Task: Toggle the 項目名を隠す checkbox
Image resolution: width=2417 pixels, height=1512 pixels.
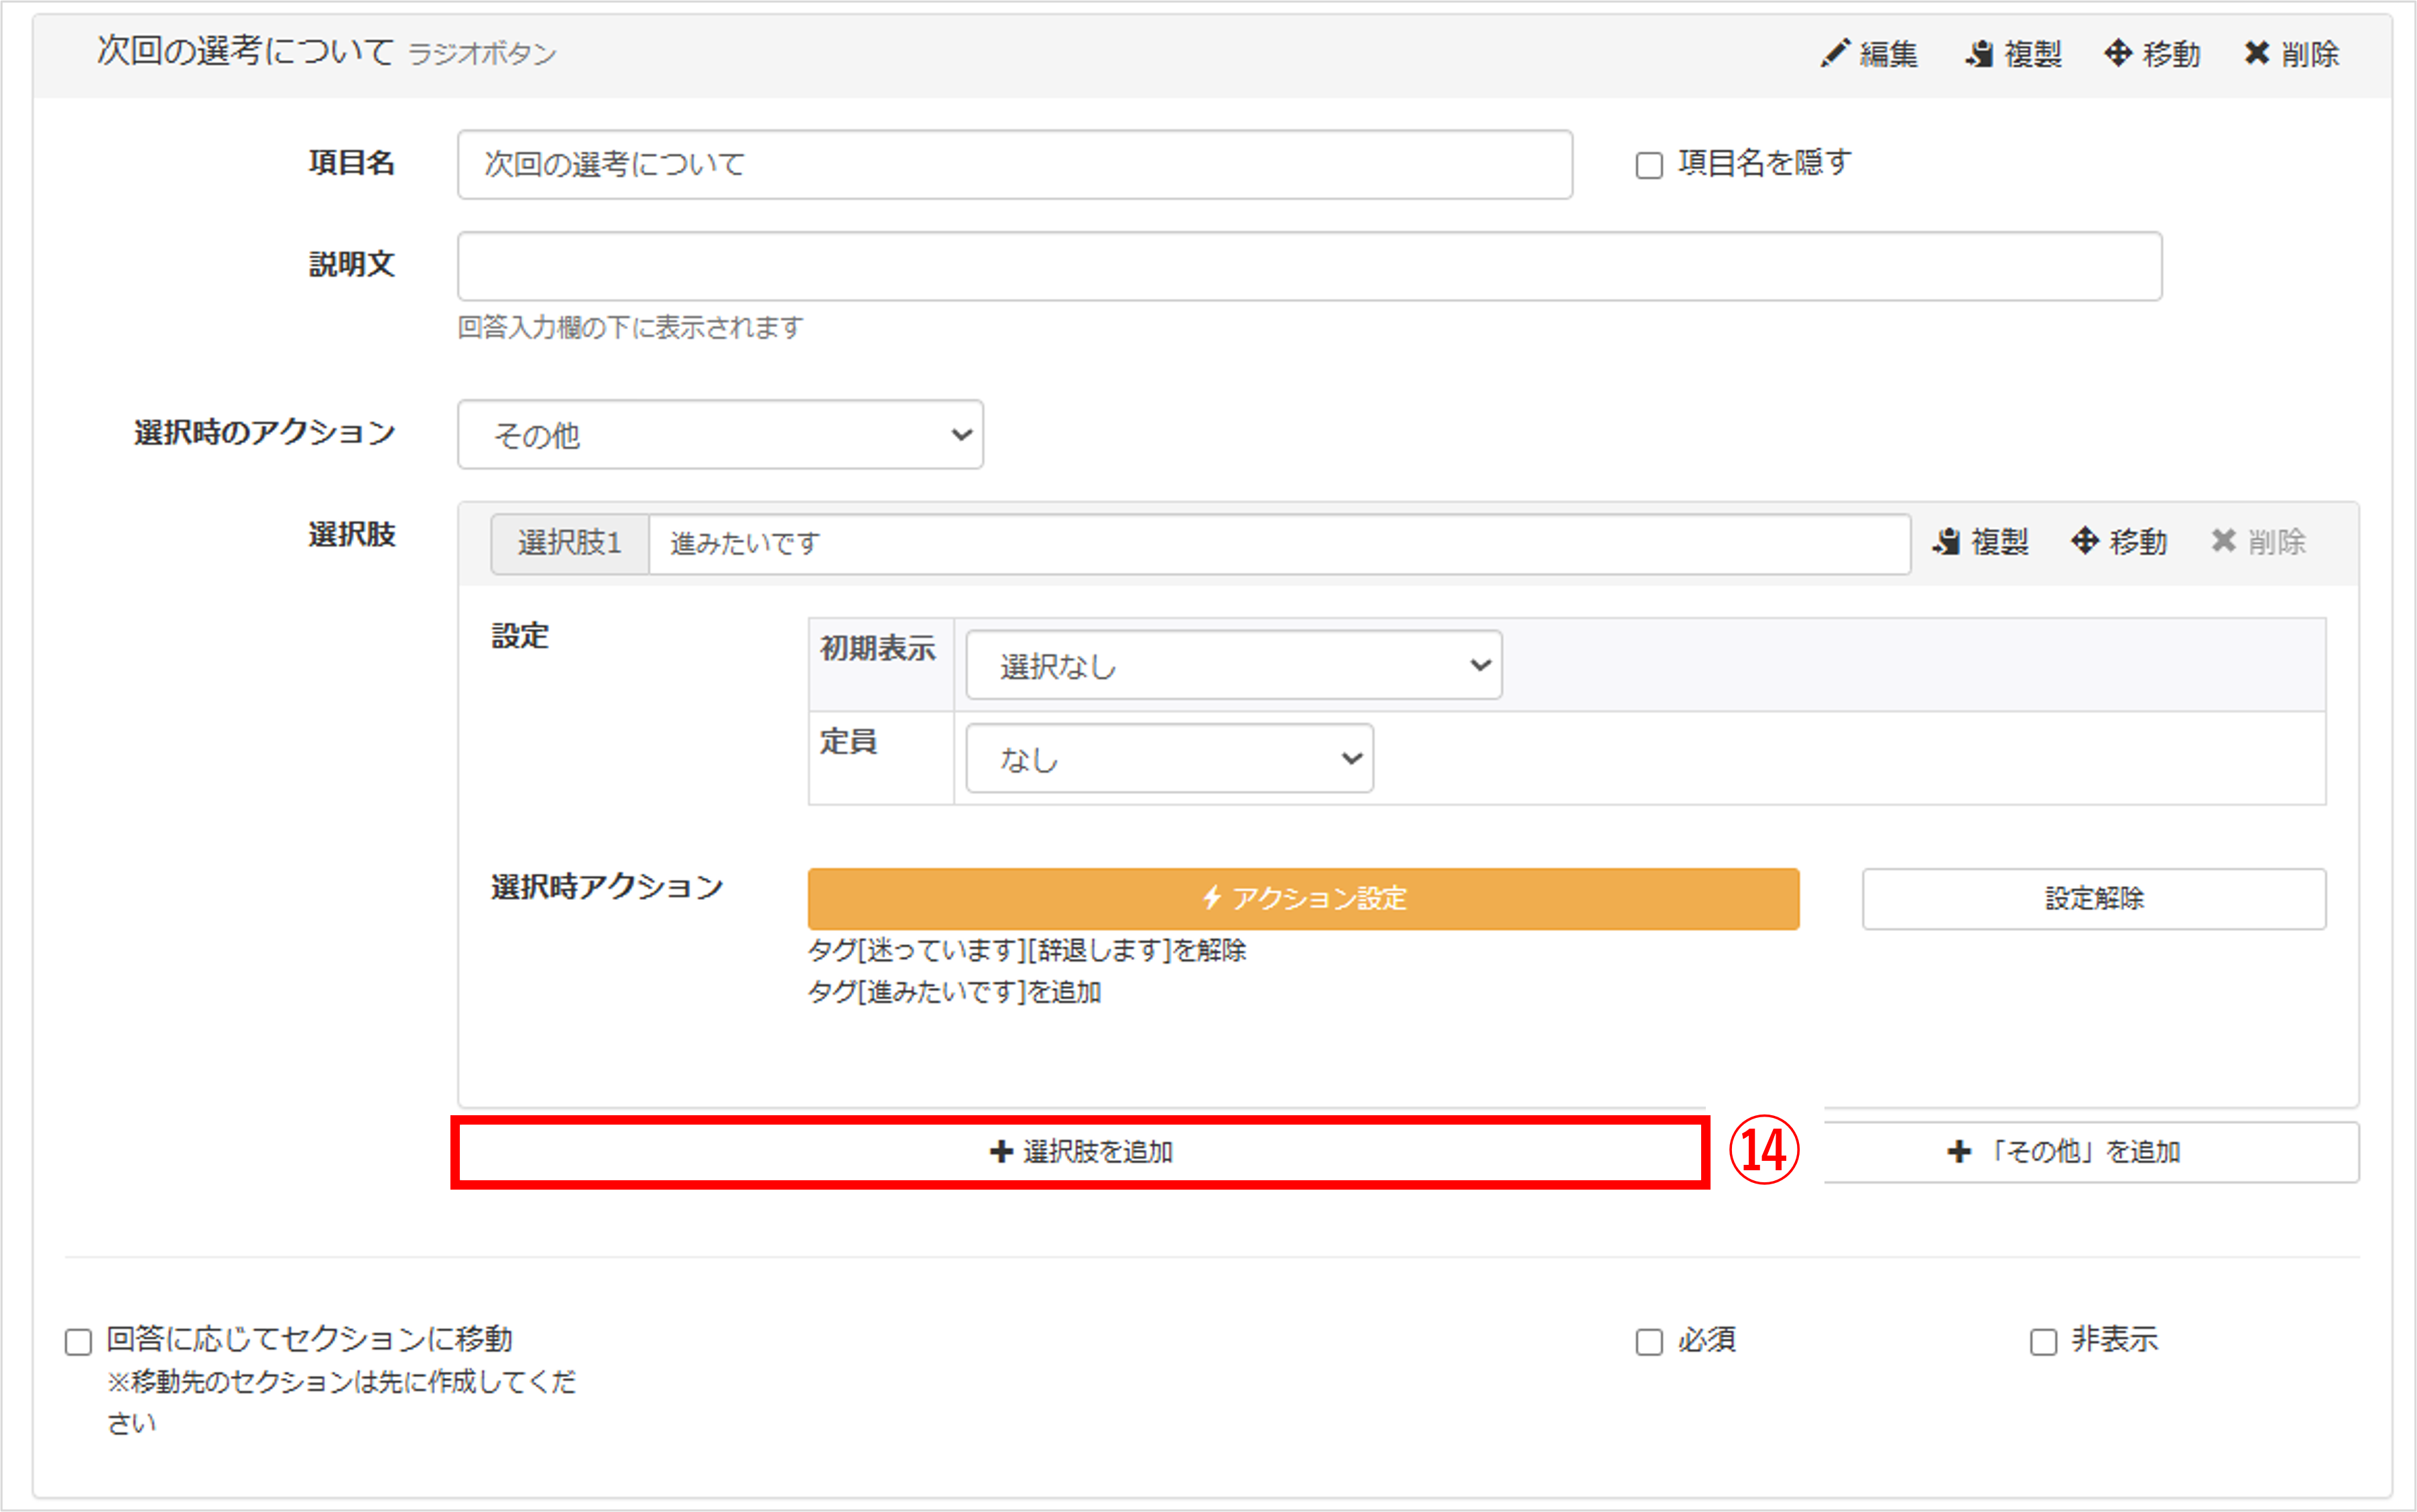Action: tap(1649, 165)
